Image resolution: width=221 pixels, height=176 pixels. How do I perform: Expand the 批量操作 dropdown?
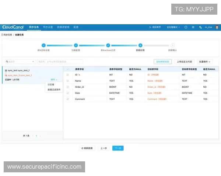tap(205, 62)
